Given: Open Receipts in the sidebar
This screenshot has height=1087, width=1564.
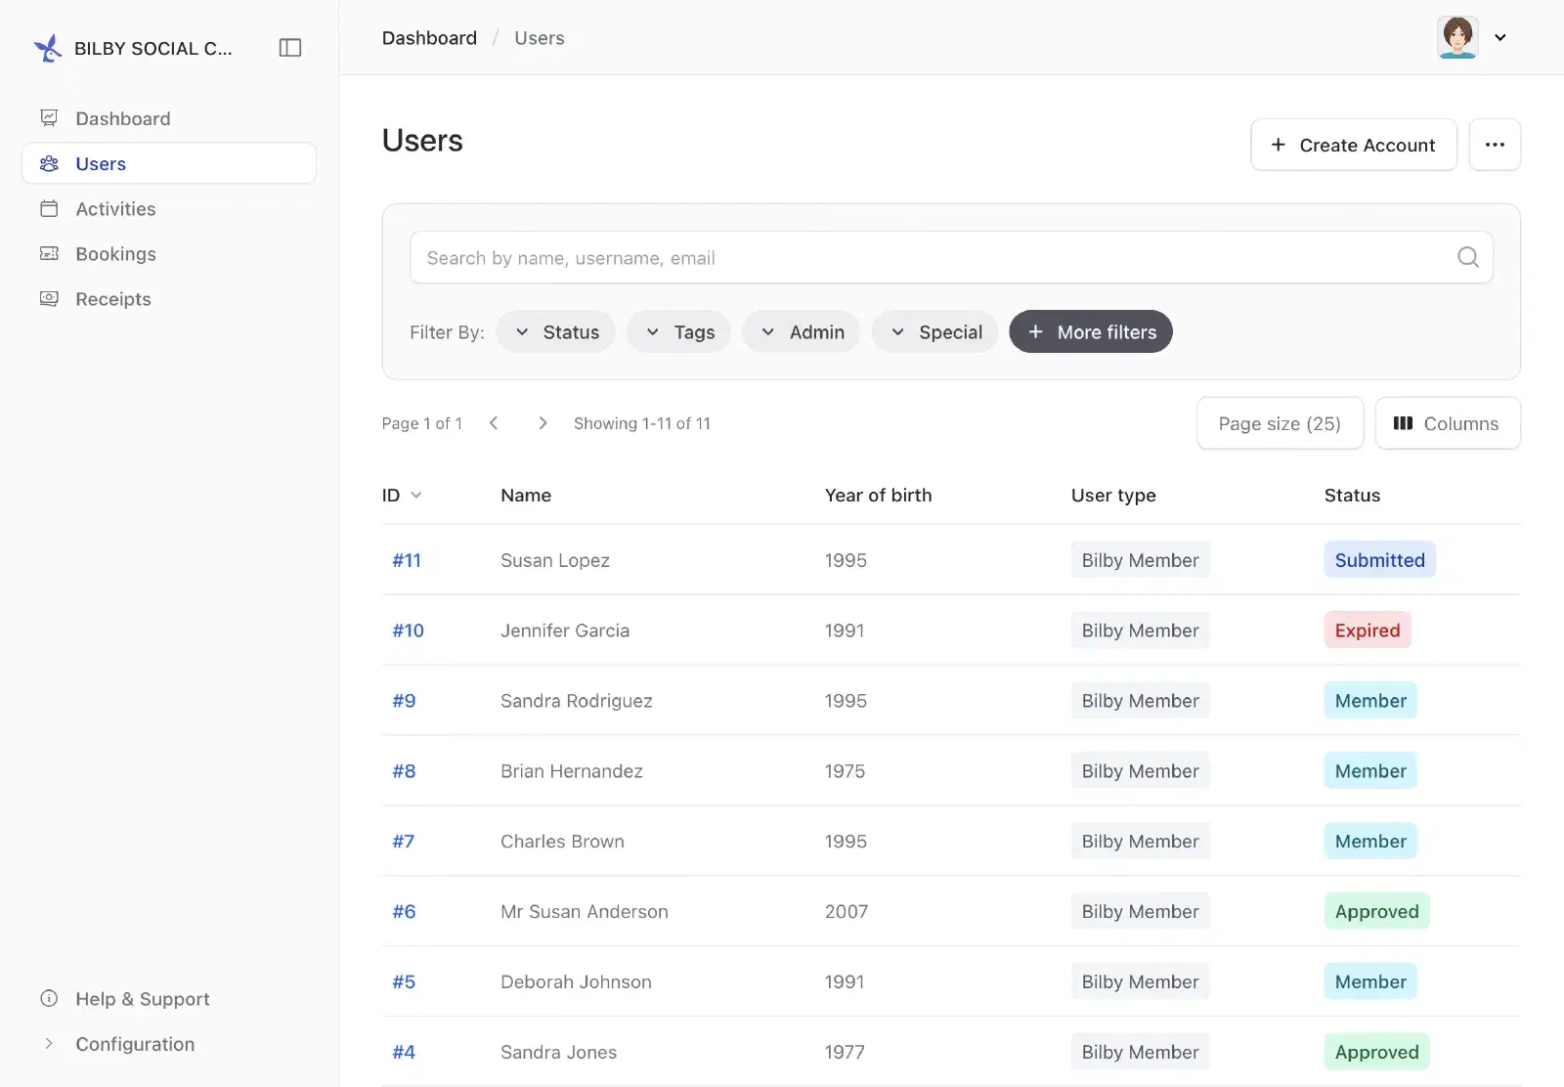Looking at the screenshot, I should coord(169,298).
